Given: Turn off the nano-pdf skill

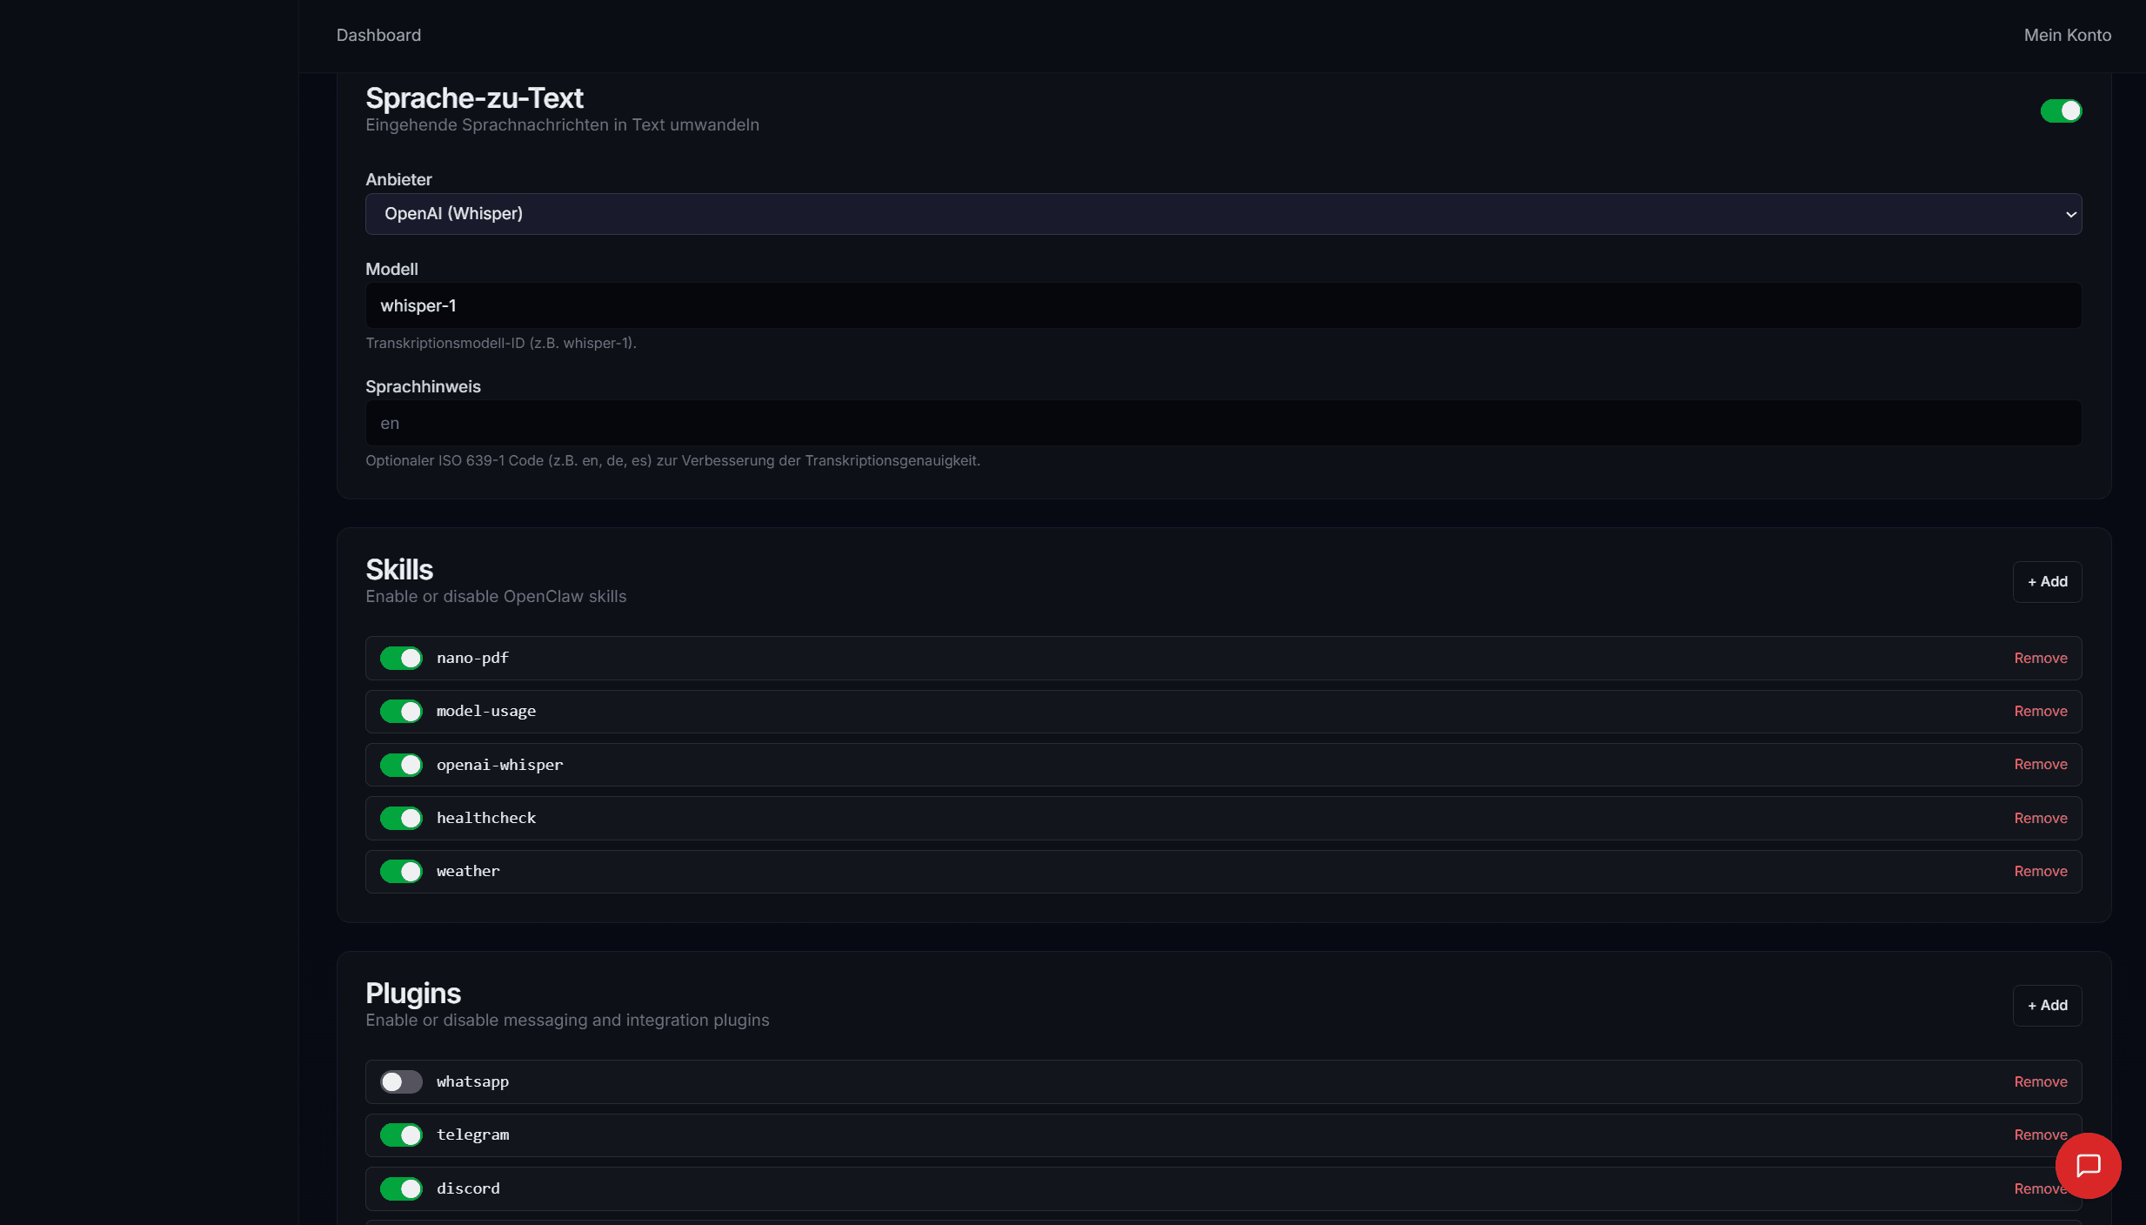Looking at the screenshot, I should pyautogui.click(x=401, y=659).
